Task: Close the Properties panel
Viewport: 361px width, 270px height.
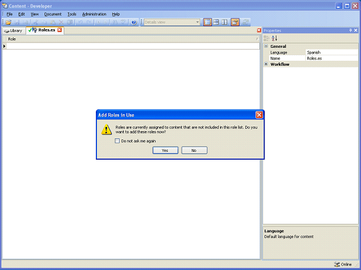Action: (x=356, y=30)
